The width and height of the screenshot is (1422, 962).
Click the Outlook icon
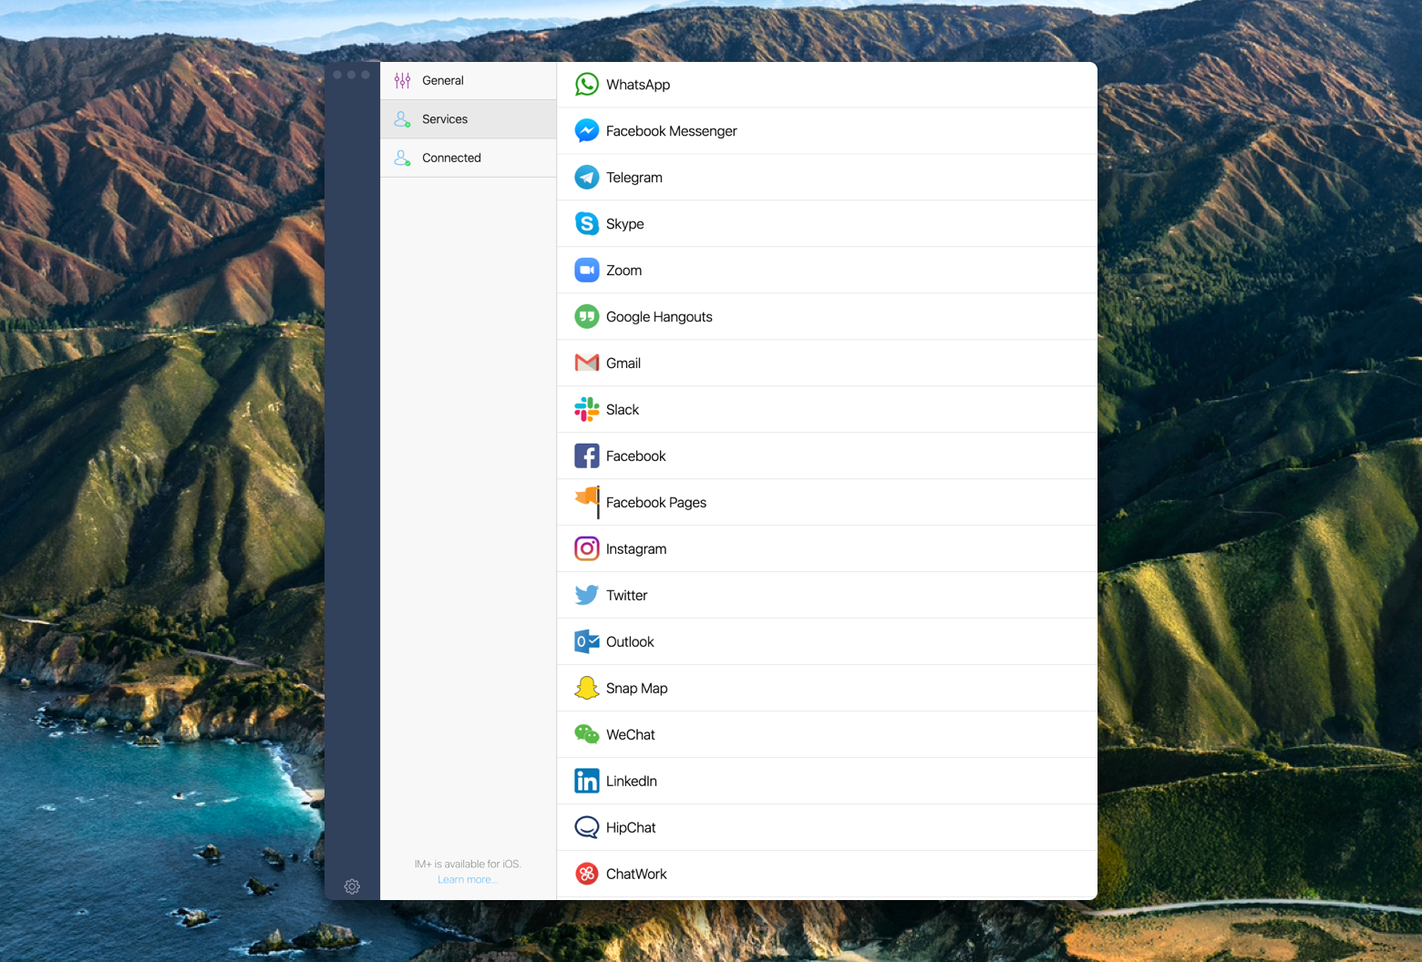[587, 642]
